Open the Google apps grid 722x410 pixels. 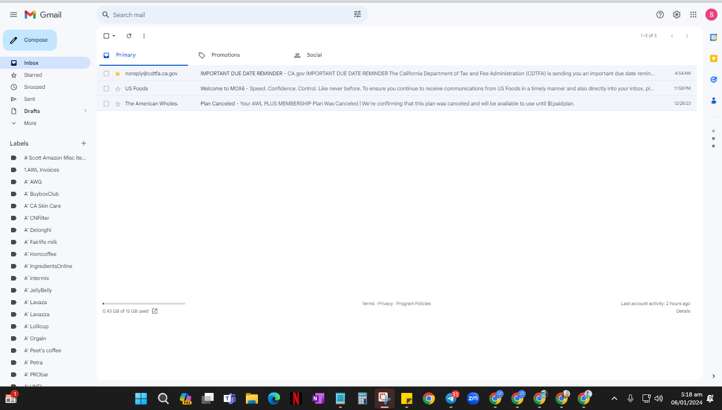pyautogui.click(x=693, y=15)
